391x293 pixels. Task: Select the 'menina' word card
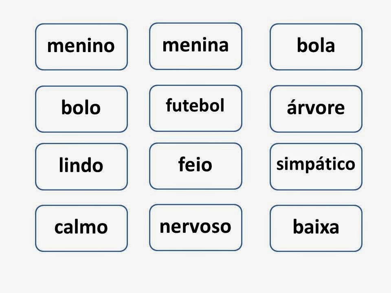click(195, 46)
